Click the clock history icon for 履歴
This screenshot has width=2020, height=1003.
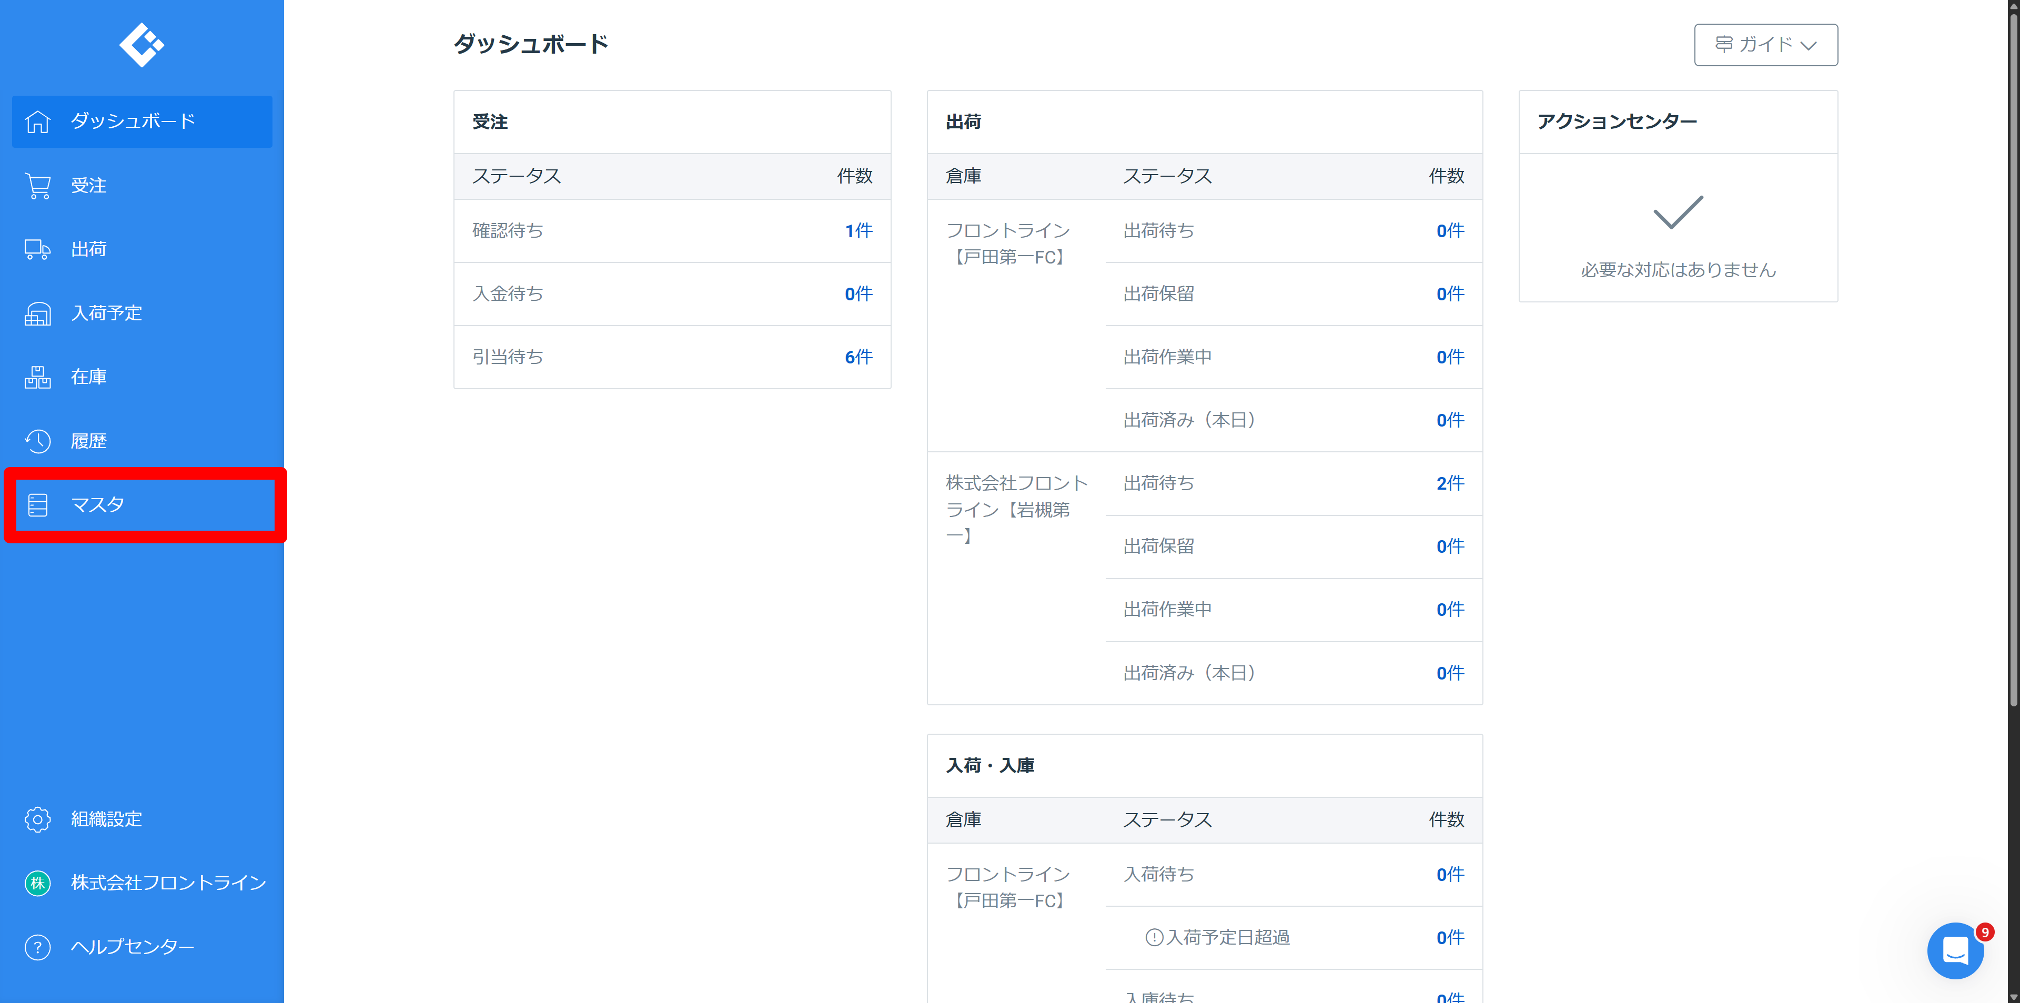point(37,441)
